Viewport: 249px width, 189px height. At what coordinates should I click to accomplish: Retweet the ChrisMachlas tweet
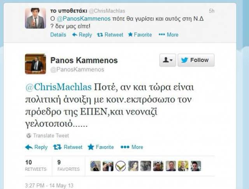(110, 35)
